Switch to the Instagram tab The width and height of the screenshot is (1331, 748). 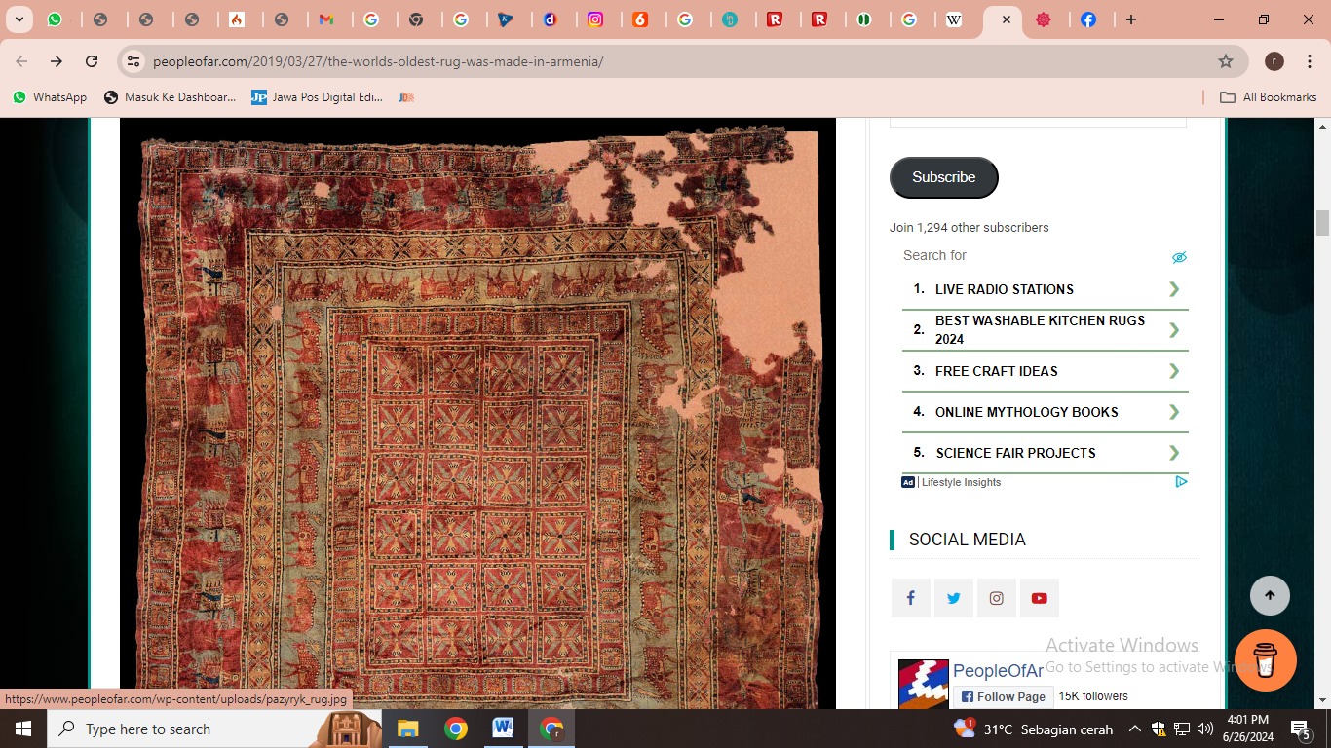(595, 19)
